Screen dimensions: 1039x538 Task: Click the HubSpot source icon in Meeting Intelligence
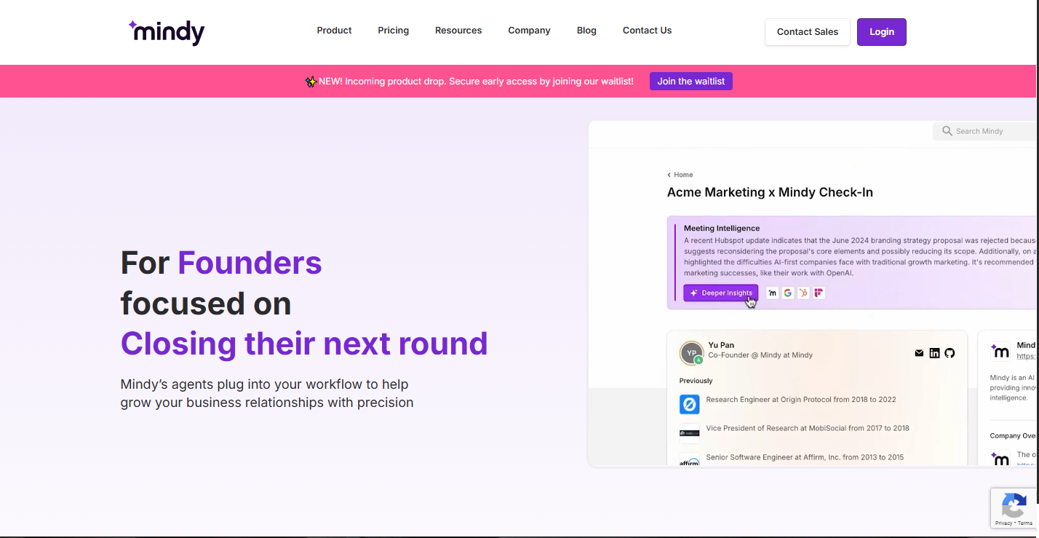(x=803, y=293)
